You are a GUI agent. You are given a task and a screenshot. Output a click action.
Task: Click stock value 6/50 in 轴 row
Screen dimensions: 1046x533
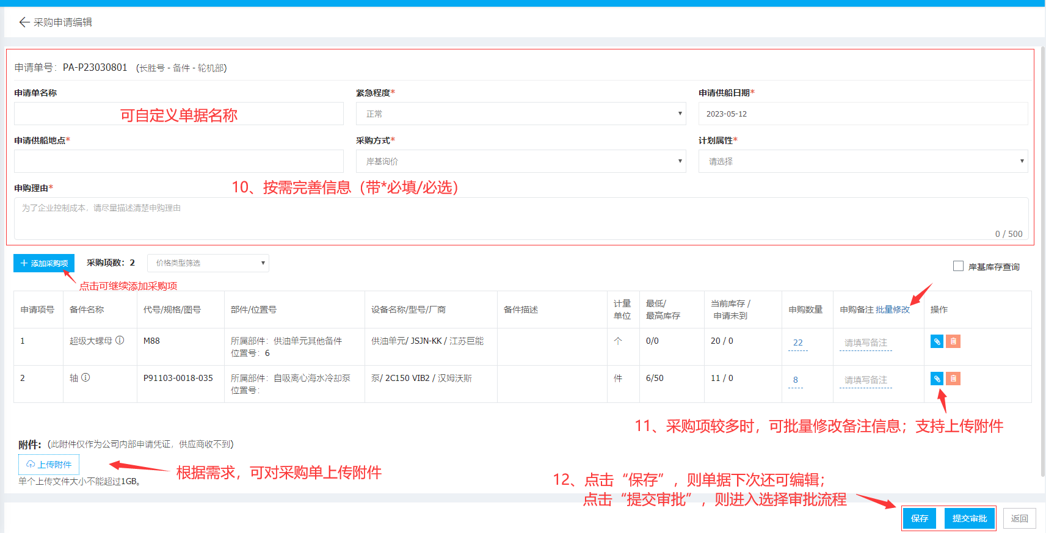pyautogui.click(x=655, y=378)
